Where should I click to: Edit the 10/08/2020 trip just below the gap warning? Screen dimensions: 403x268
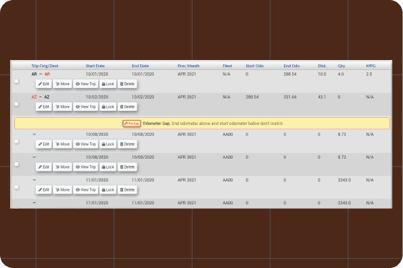44,144
